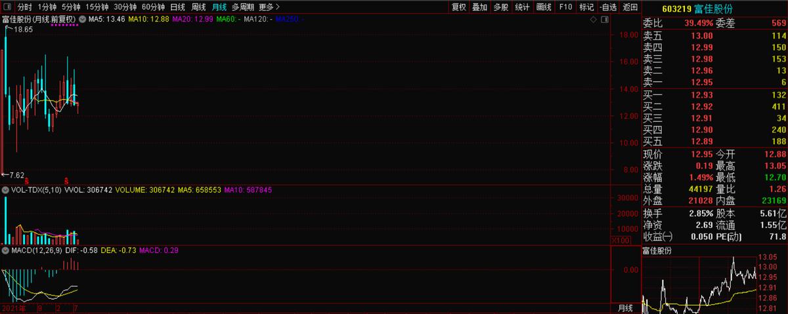The height and width of the screenshot is (314, 788).
Task: Activate the 画线 drawing tools
Action: coord(544,7)
